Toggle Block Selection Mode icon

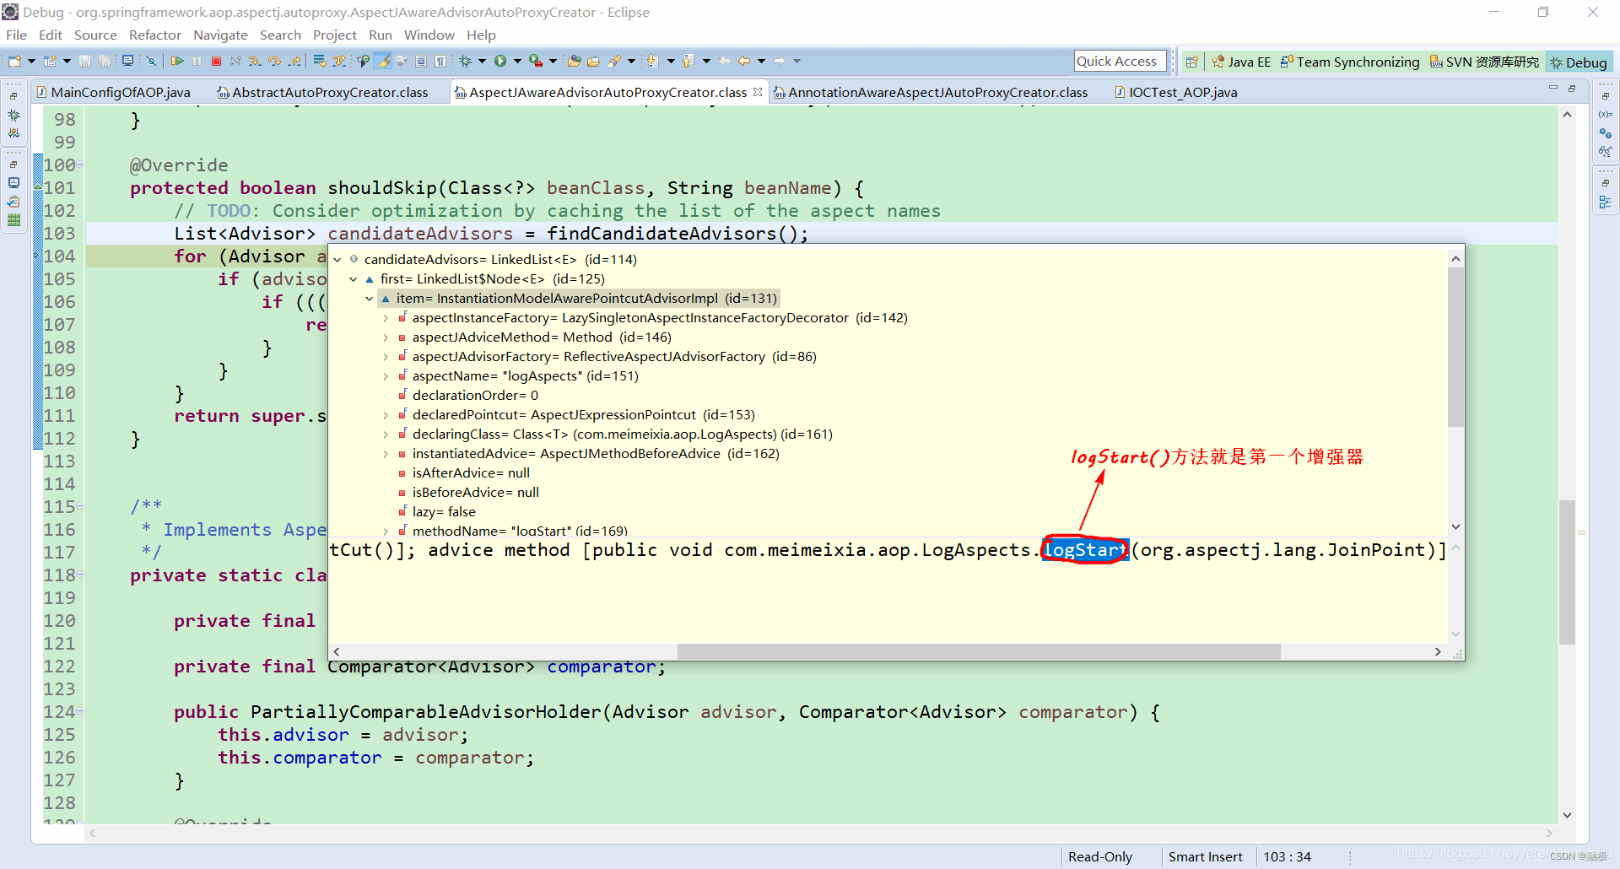point(421,61)
